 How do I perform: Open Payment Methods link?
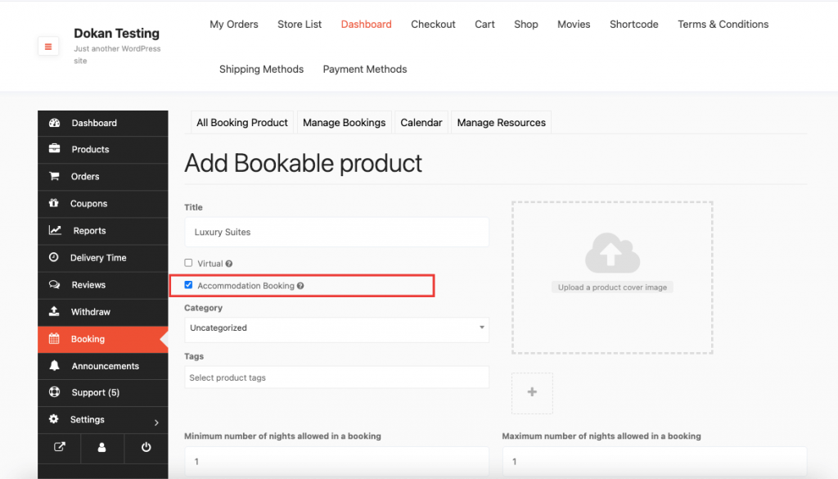point(365,69)
